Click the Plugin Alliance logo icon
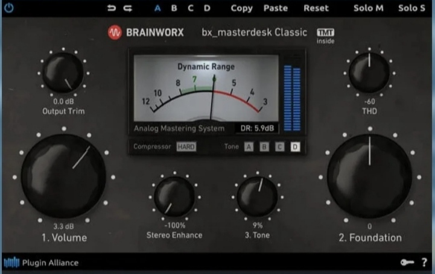This screenshot has width=435, height=274. 11,263
